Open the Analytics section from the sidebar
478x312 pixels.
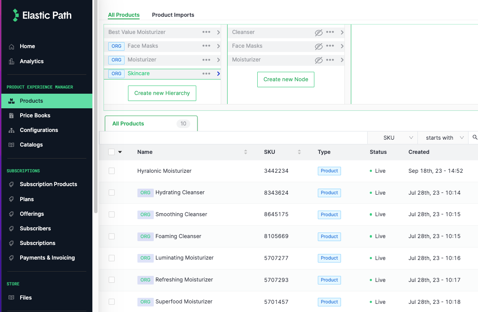coord(32,61)
